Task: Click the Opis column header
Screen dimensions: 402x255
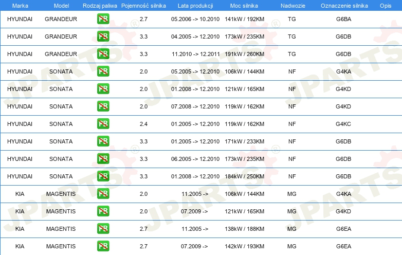Action: pos(386,6)
